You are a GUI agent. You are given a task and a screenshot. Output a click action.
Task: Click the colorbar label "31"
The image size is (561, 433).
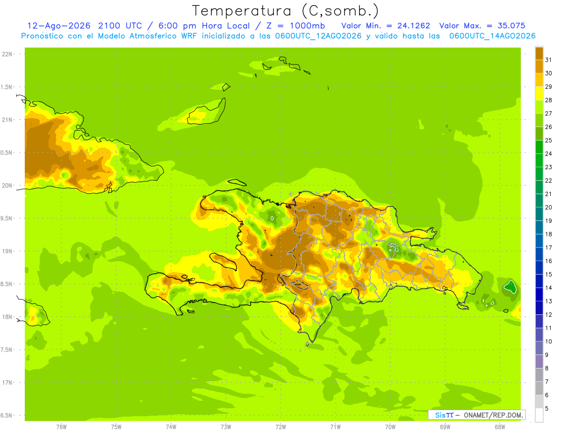click(x=548, y=60)
